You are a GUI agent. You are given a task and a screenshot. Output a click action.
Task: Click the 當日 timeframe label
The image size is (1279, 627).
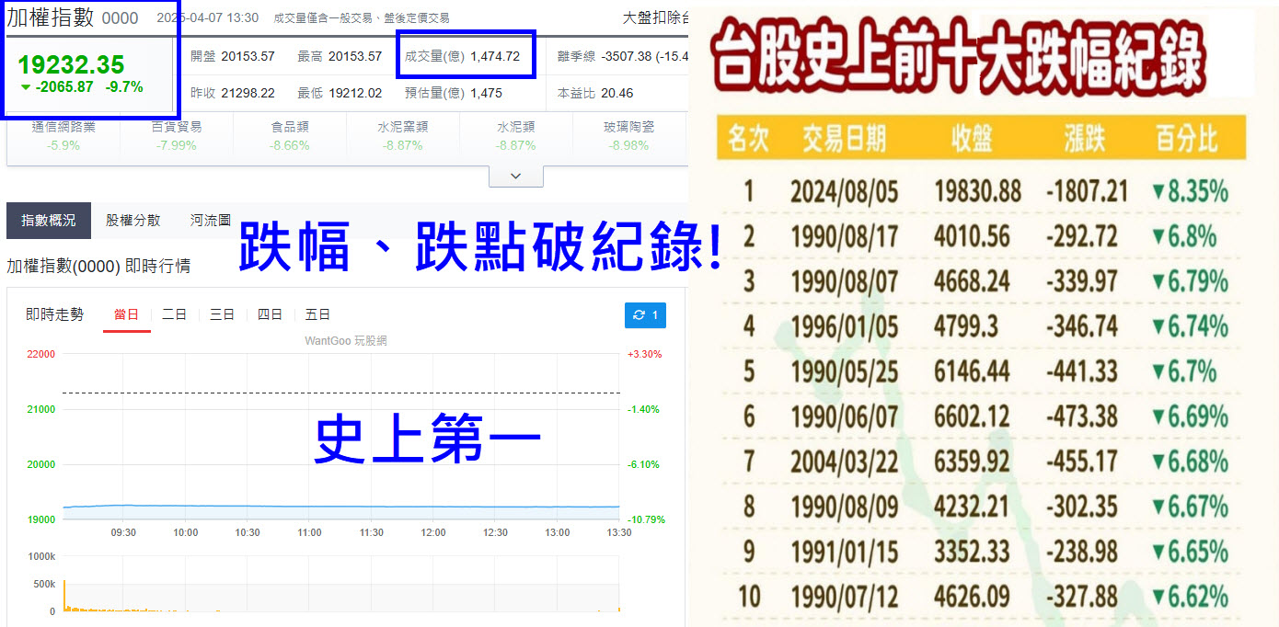click(127, 313)
